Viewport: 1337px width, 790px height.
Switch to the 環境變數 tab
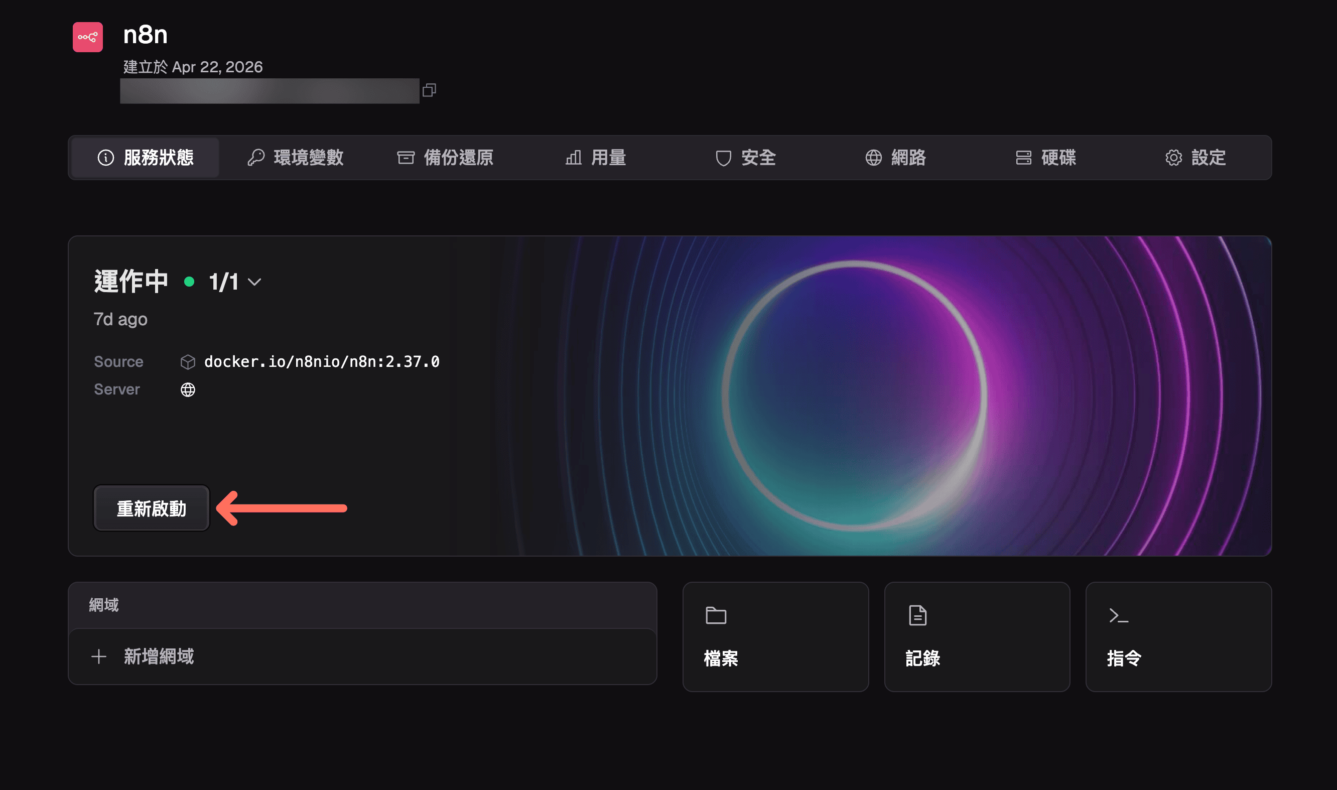click(x=296, y=158)
